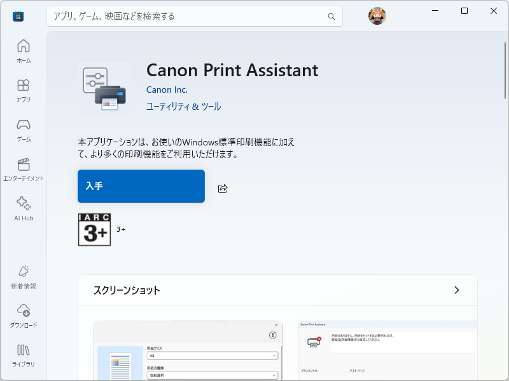
Task: Click the Canon Print Assistant app icon
Action: 104,86
